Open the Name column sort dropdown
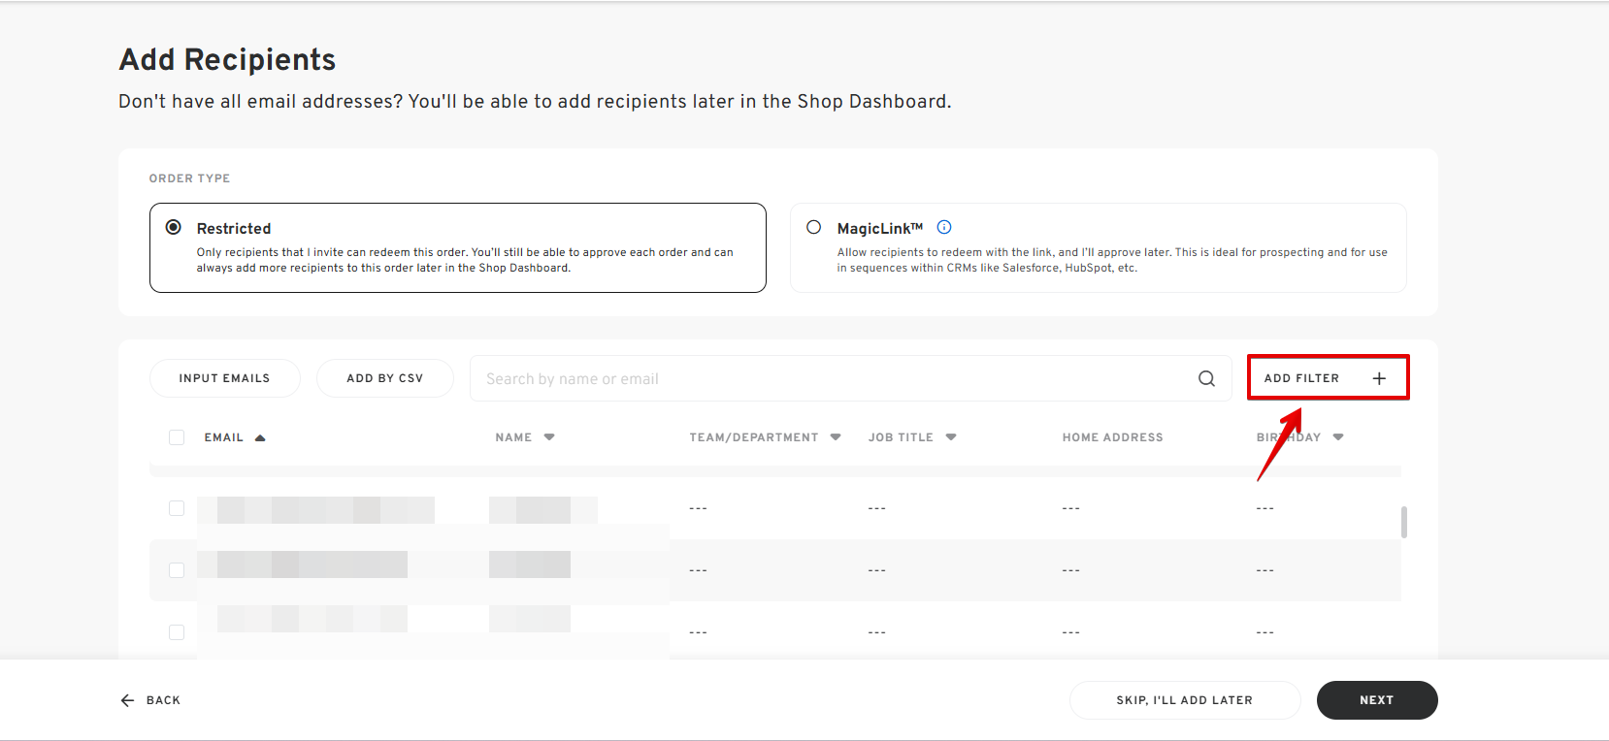The image size is (1609, 741). point(549,437)
